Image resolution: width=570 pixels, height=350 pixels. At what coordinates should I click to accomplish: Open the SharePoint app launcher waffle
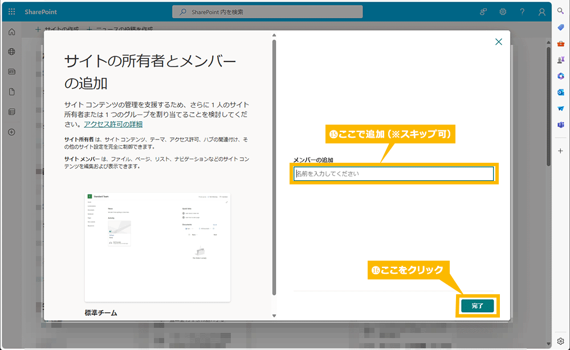(11, 11)
